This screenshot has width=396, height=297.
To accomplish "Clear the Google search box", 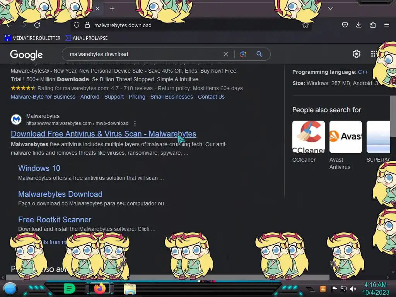I will 226,54.
